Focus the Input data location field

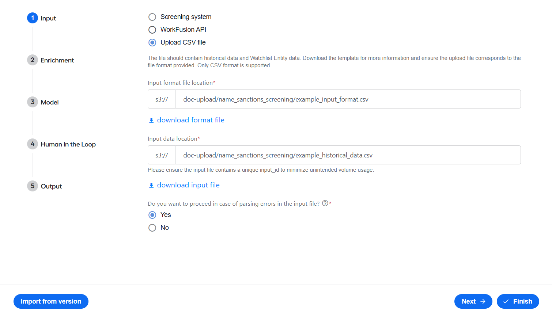point(348,155)
